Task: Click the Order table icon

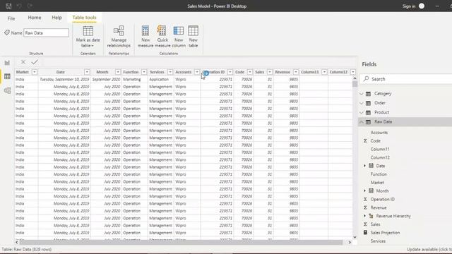Action: click(368, 103)
